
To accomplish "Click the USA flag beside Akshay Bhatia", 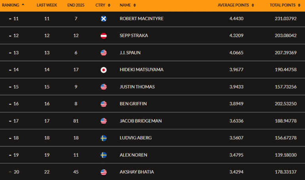I will click(103, 172).
